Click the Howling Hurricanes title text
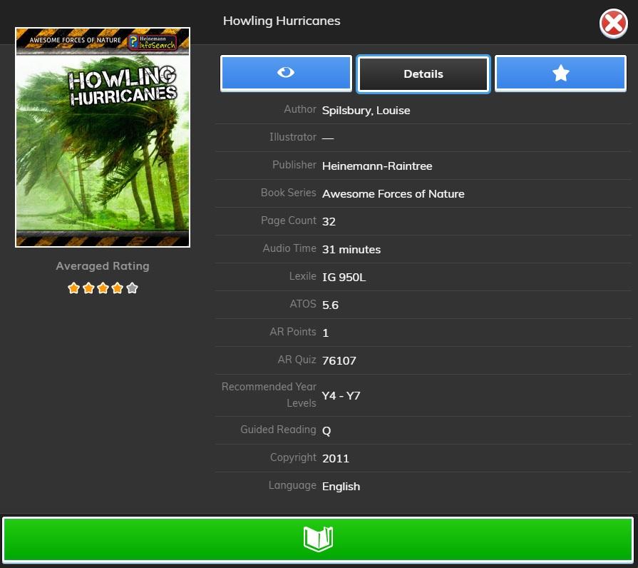 pos(282,21)
